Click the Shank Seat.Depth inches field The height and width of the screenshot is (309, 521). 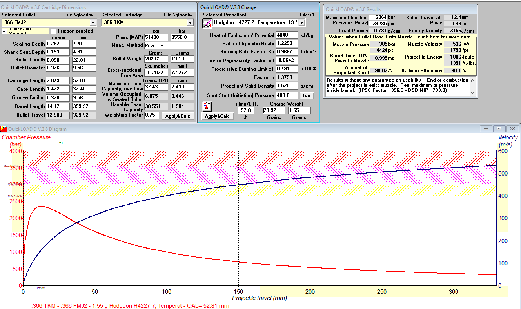(x=58, y=52)
